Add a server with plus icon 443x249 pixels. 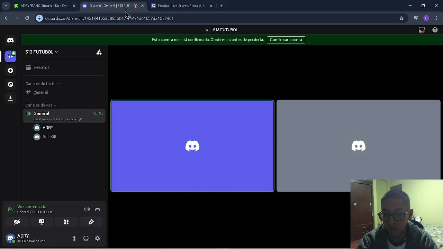point(10,71)
